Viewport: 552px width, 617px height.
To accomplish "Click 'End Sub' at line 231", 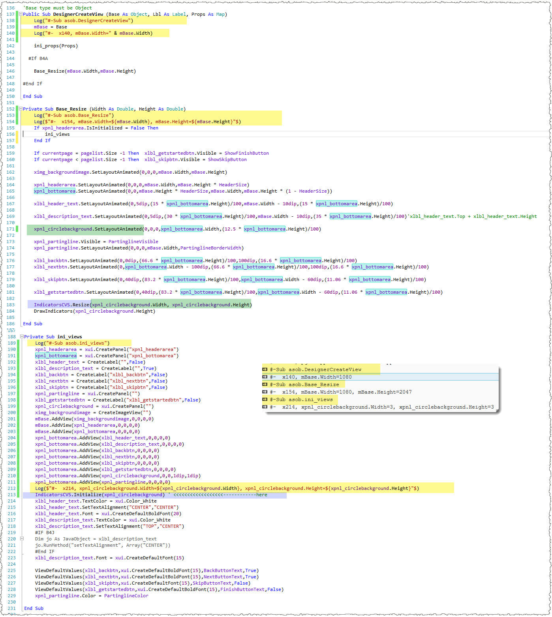I will point(34,608).
